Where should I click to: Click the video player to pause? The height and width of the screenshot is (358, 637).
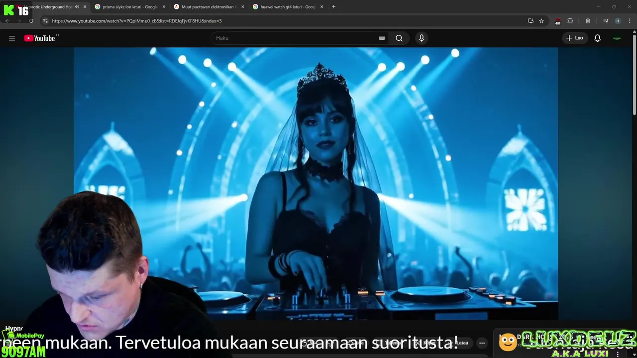tap(316, 183)
